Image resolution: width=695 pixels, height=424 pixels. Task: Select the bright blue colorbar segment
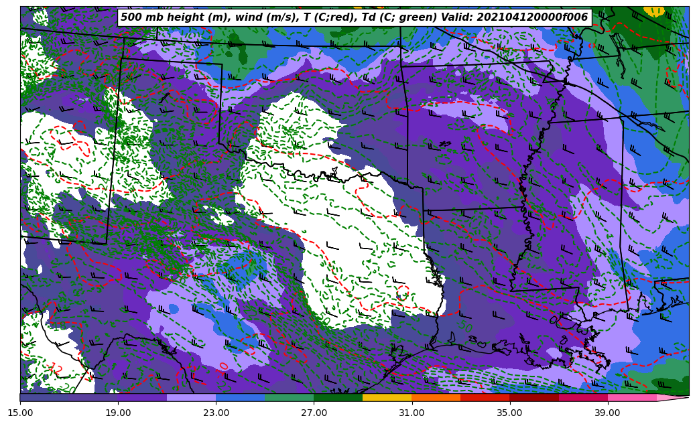tap(240, 397)
